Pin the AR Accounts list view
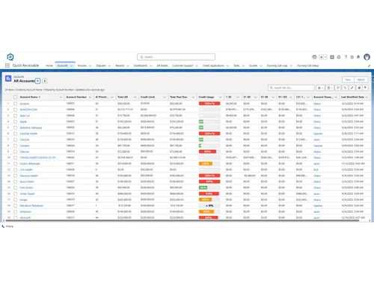Screen dimensions: 374x281 click(45, 81)
